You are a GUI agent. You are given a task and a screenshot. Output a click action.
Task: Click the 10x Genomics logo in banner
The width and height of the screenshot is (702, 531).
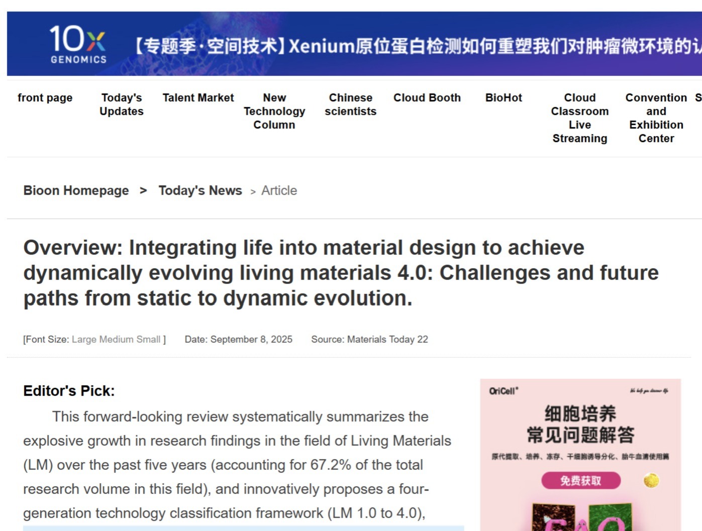pyautogui.click(x=78, y=45)
